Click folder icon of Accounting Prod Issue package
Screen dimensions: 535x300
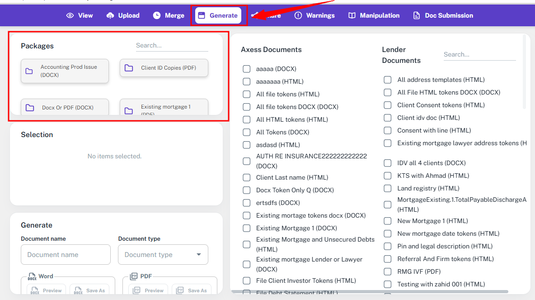pyautogui.click(x=29, y=71)
